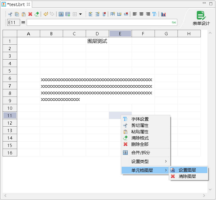Image resolution: width=216 pixels, height=200 pixels.
Task: Click the font settings 'T' toolbar icon
Action: [155, 14]
